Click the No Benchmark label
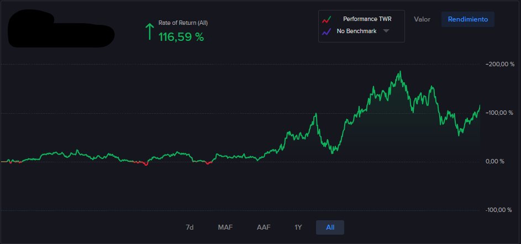Viewport: 521px width, 244px height. pyautogui.click(x=356, y=31)
